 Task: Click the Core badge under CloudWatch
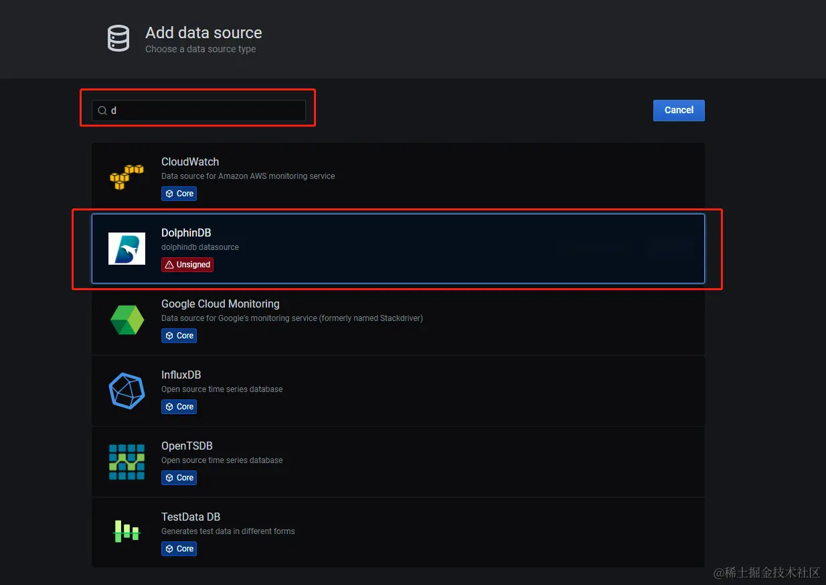pos(179,194)
